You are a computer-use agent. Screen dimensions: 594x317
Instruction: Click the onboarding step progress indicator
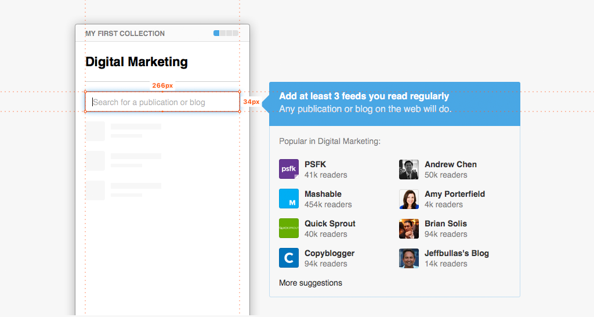pos(226,33)
